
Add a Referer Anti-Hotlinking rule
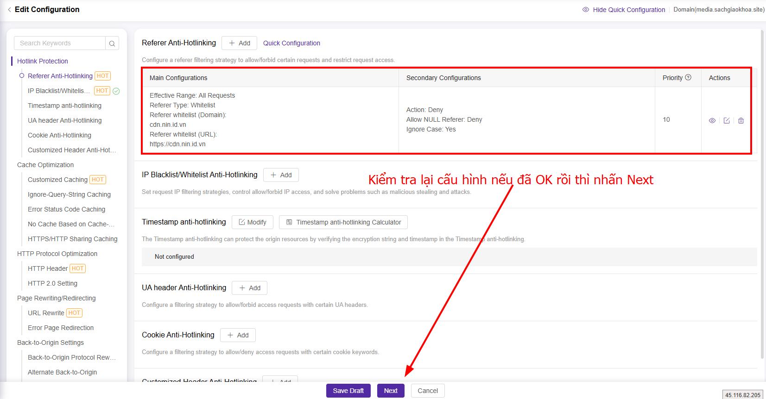pyautogui.click(x=240, y=43)
